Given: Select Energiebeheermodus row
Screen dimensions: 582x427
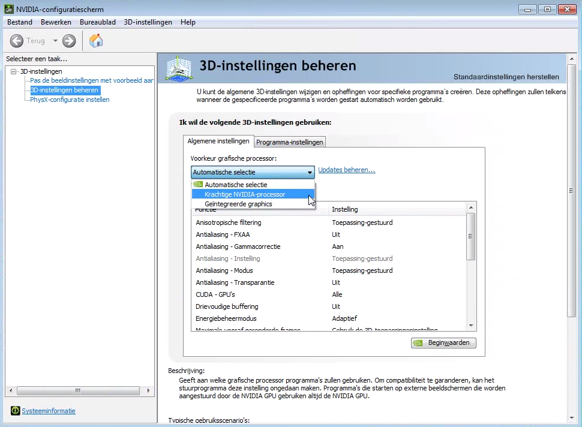Looking at the screenshot, I should point(328,318).
